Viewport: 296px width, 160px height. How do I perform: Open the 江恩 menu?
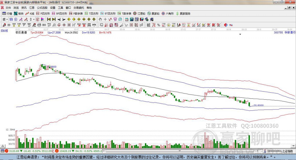pyautogui.click(x=32, y=8)
